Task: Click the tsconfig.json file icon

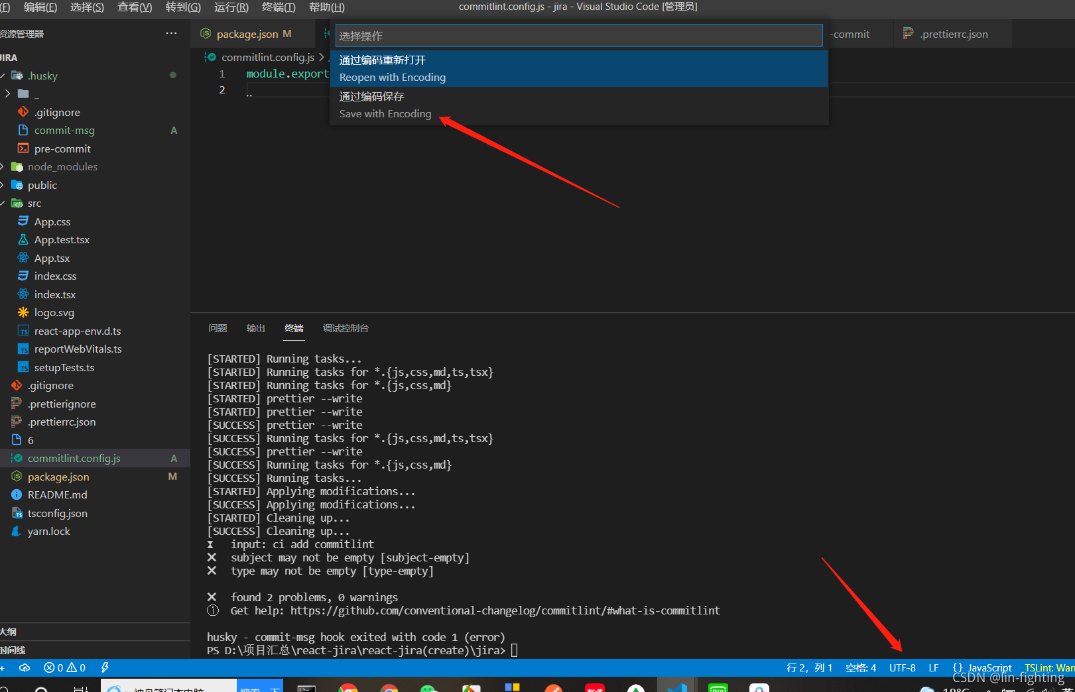Action: coord(17,513)
